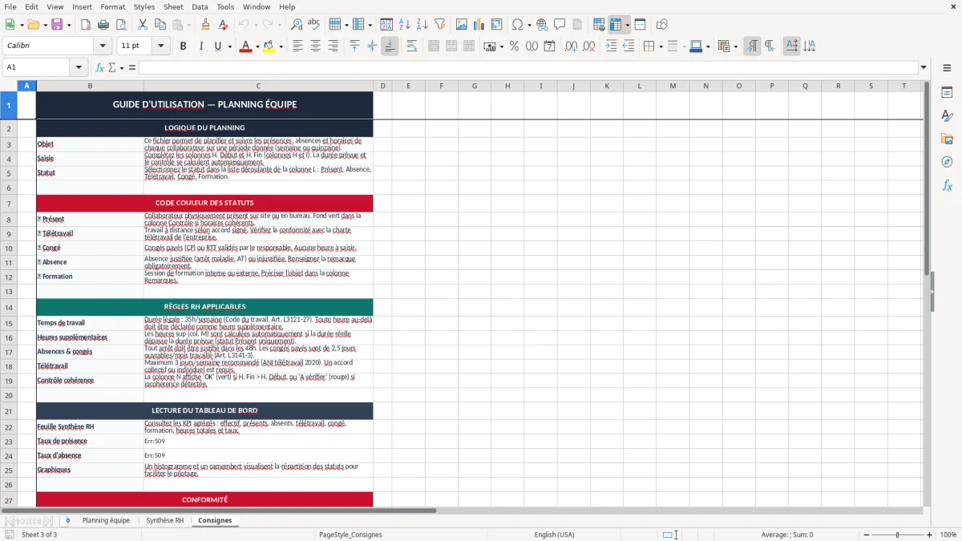The height and width of the screenshot is (541, 962).
Task: Run the spelling check
Action: tap(314, 25)
